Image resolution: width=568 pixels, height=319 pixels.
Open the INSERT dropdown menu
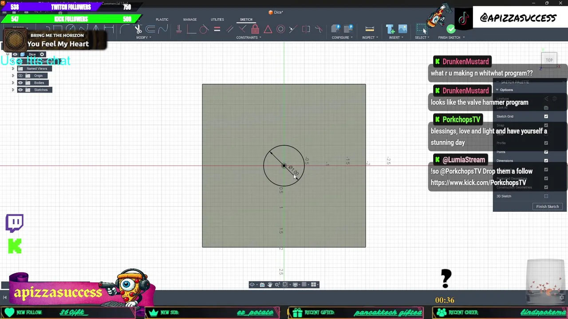[396, 38]
